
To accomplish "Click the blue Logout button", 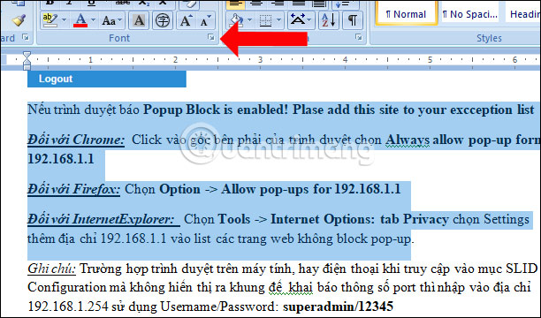I will [107, 79].
